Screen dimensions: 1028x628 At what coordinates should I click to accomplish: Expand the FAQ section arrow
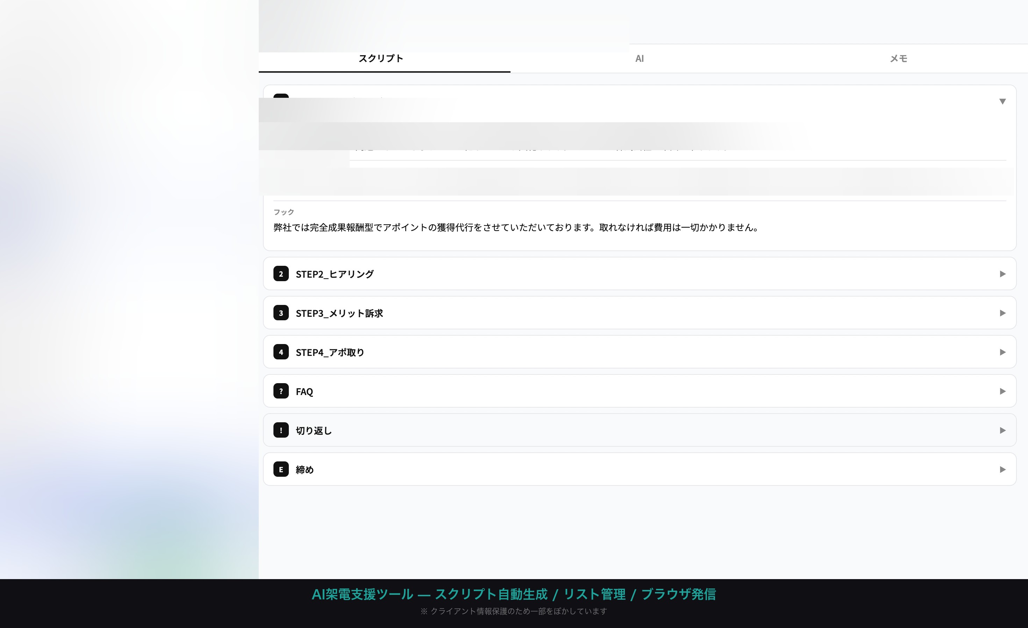coord(1002,391)
